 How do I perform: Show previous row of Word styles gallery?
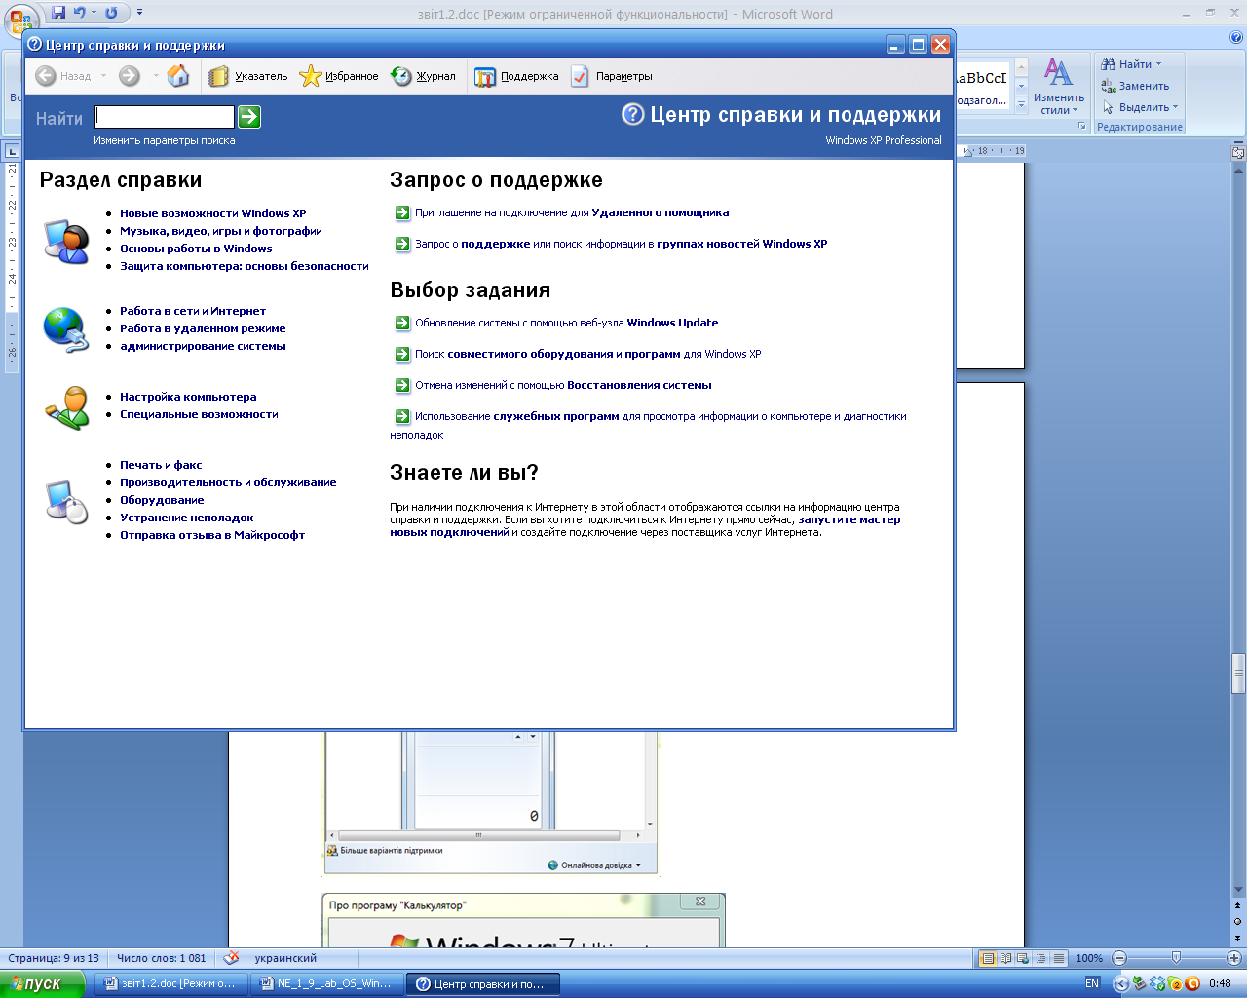click(x=1021, y=67)
